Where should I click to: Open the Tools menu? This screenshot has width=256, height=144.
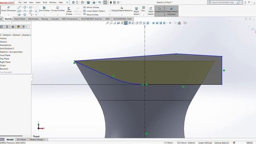click(45, 2)
